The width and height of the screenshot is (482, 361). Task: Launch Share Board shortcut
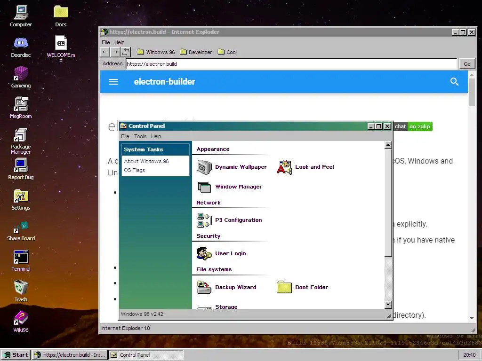point(21,230)
